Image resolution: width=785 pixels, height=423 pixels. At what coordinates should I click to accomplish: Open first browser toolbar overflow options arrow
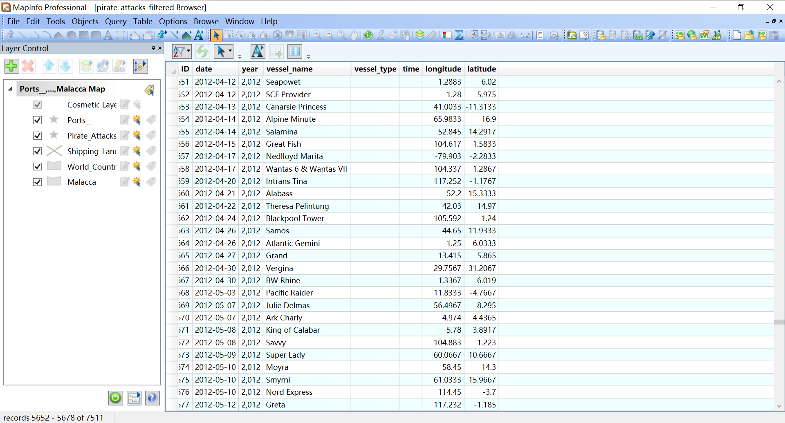coord(240,57)
